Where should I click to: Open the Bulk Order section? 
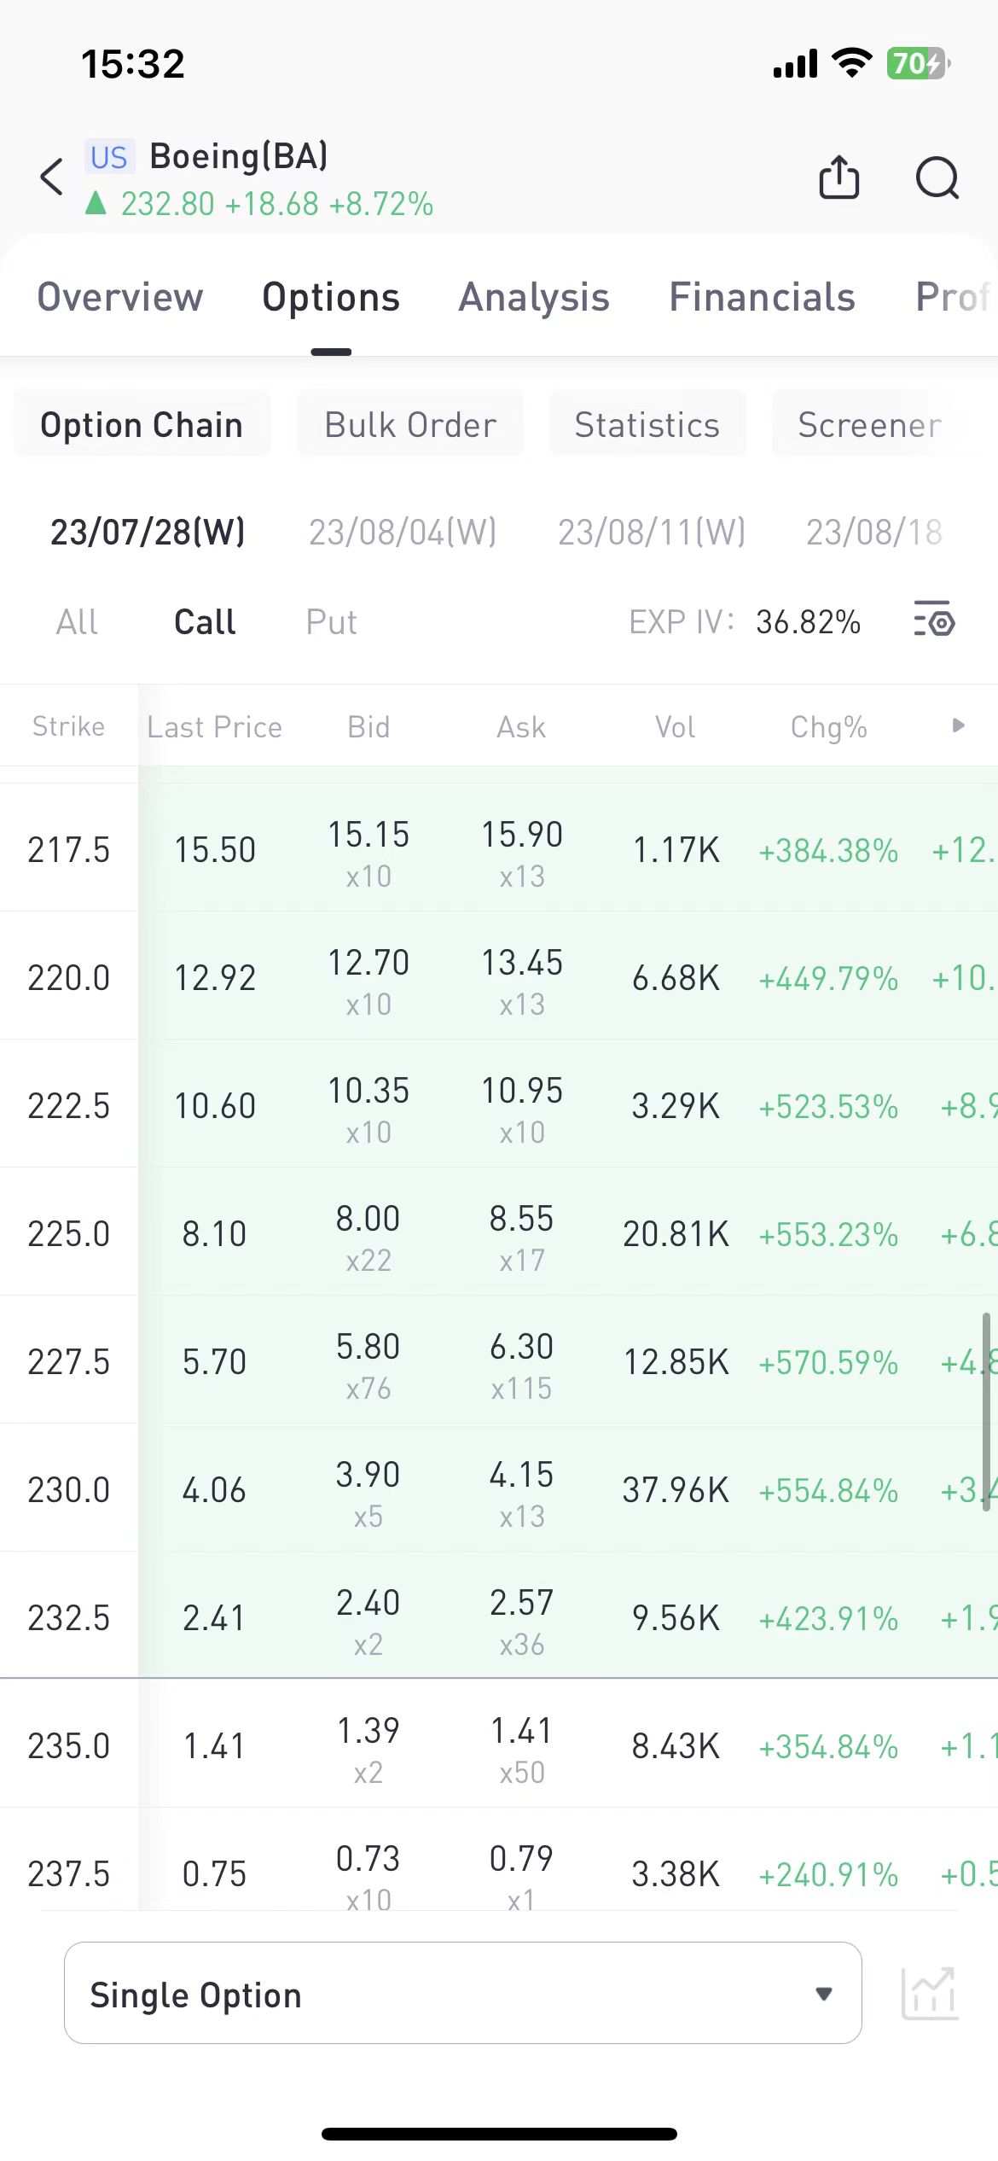coord(410,424)
